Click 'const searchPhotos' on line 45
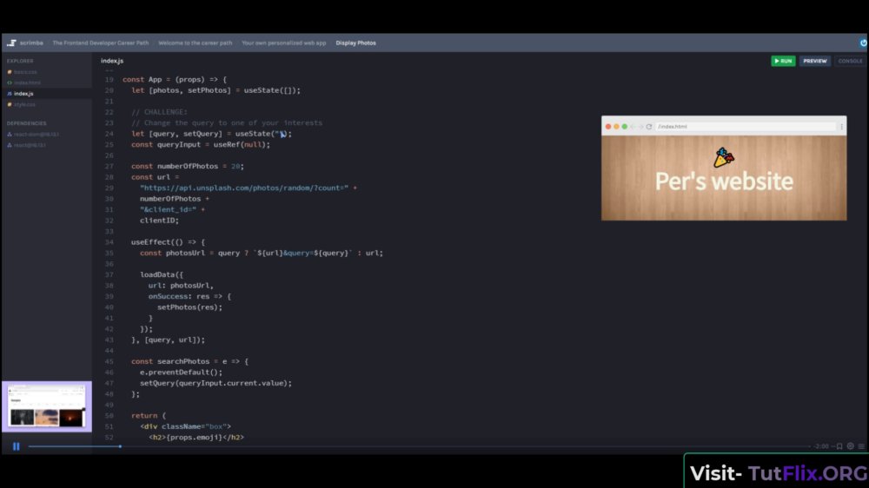The height and width of the screenshot is (488, 869). click(170, 361)
